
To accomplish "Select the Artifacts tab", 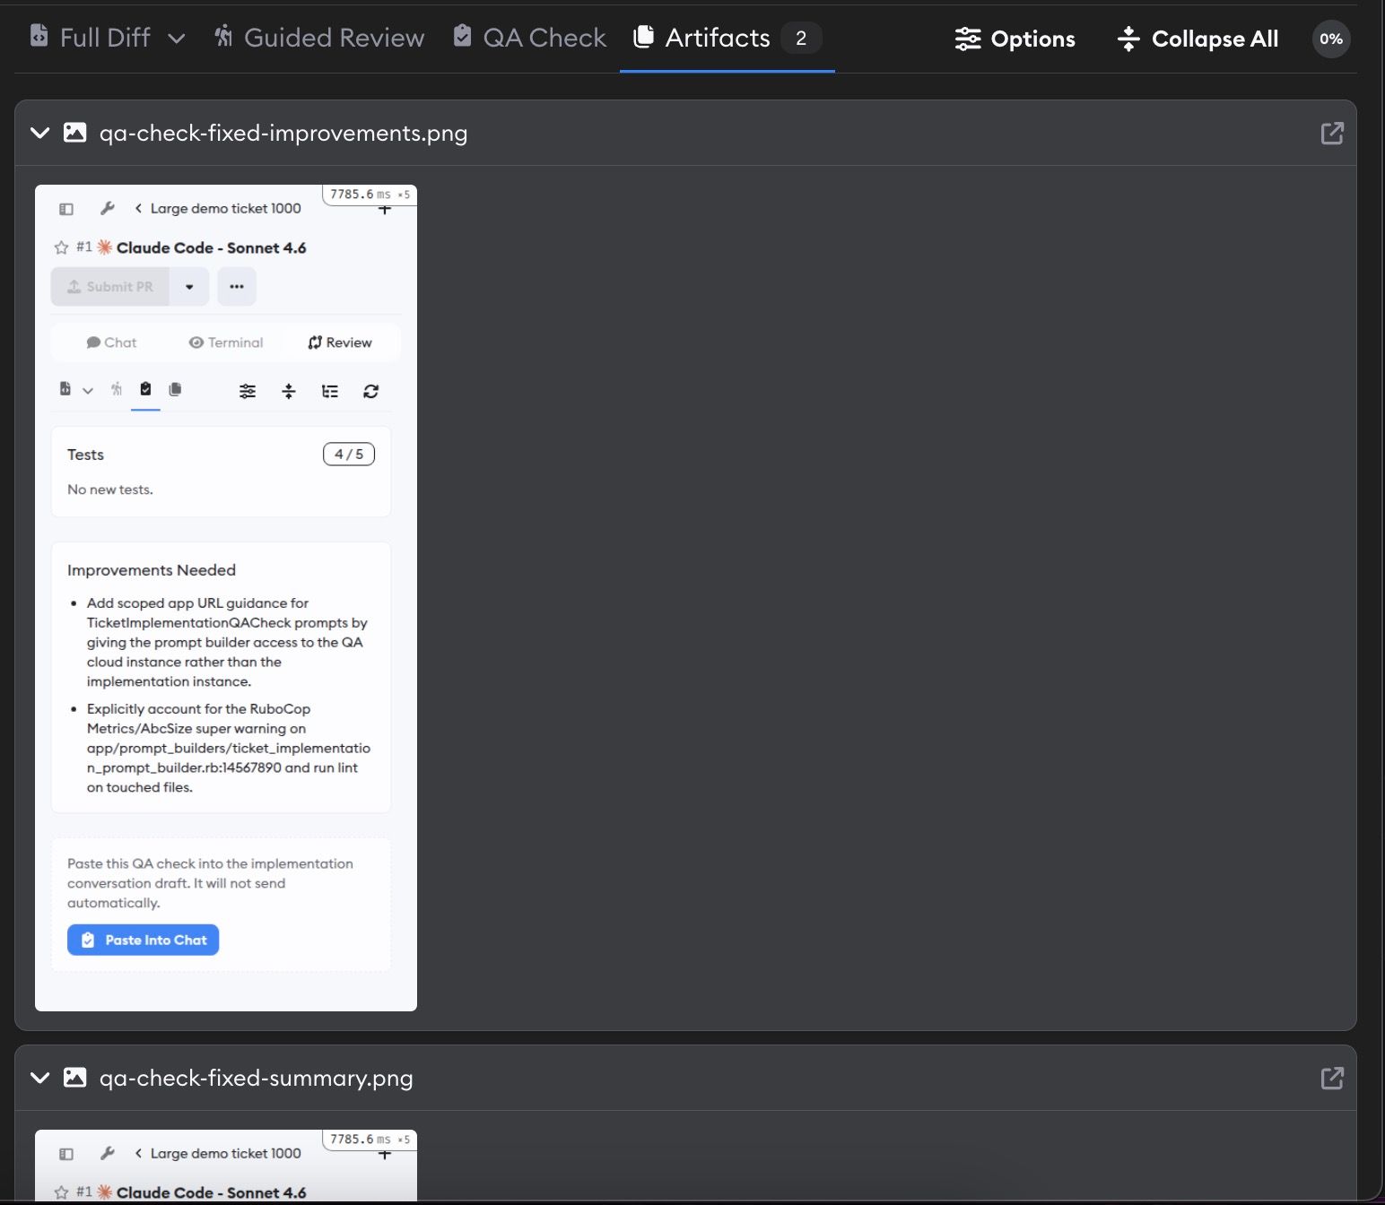I will pos(727,38).
